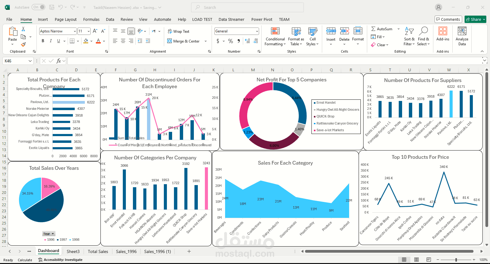Apply Bold formatting
490x264 pixels.
click(43, 41)
